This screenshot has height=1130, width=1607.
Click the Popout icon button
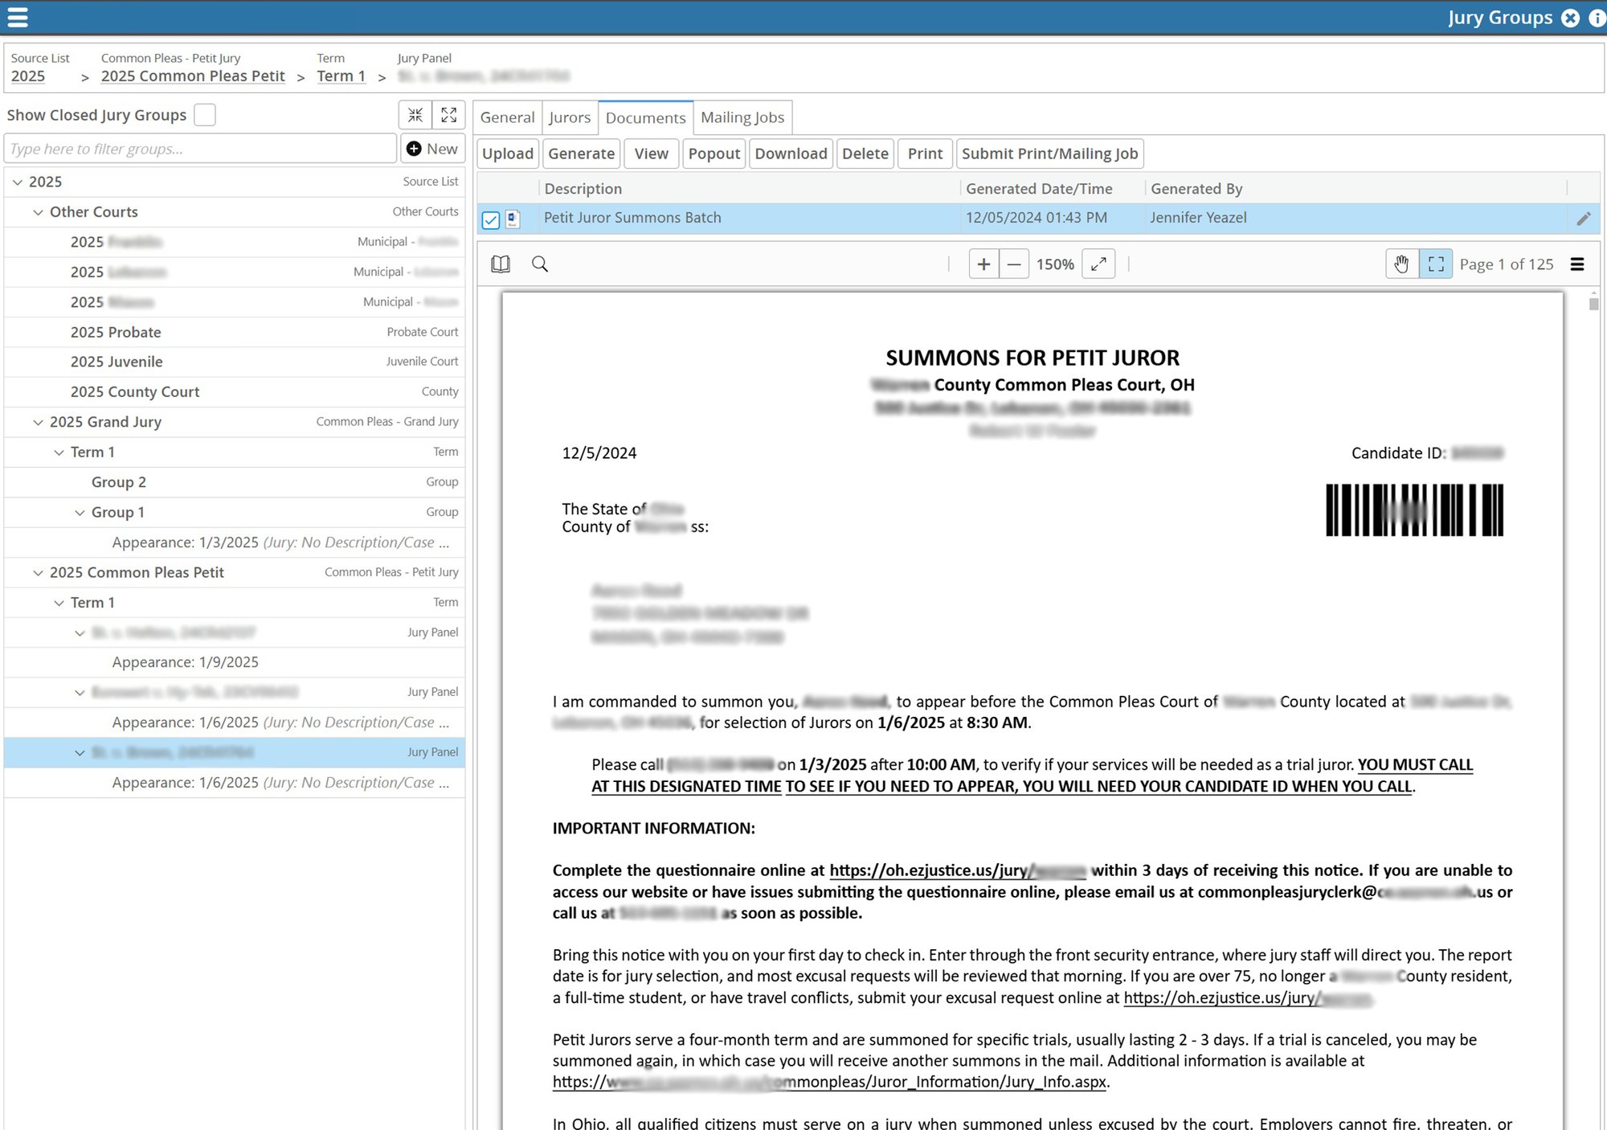click(713, 153)
